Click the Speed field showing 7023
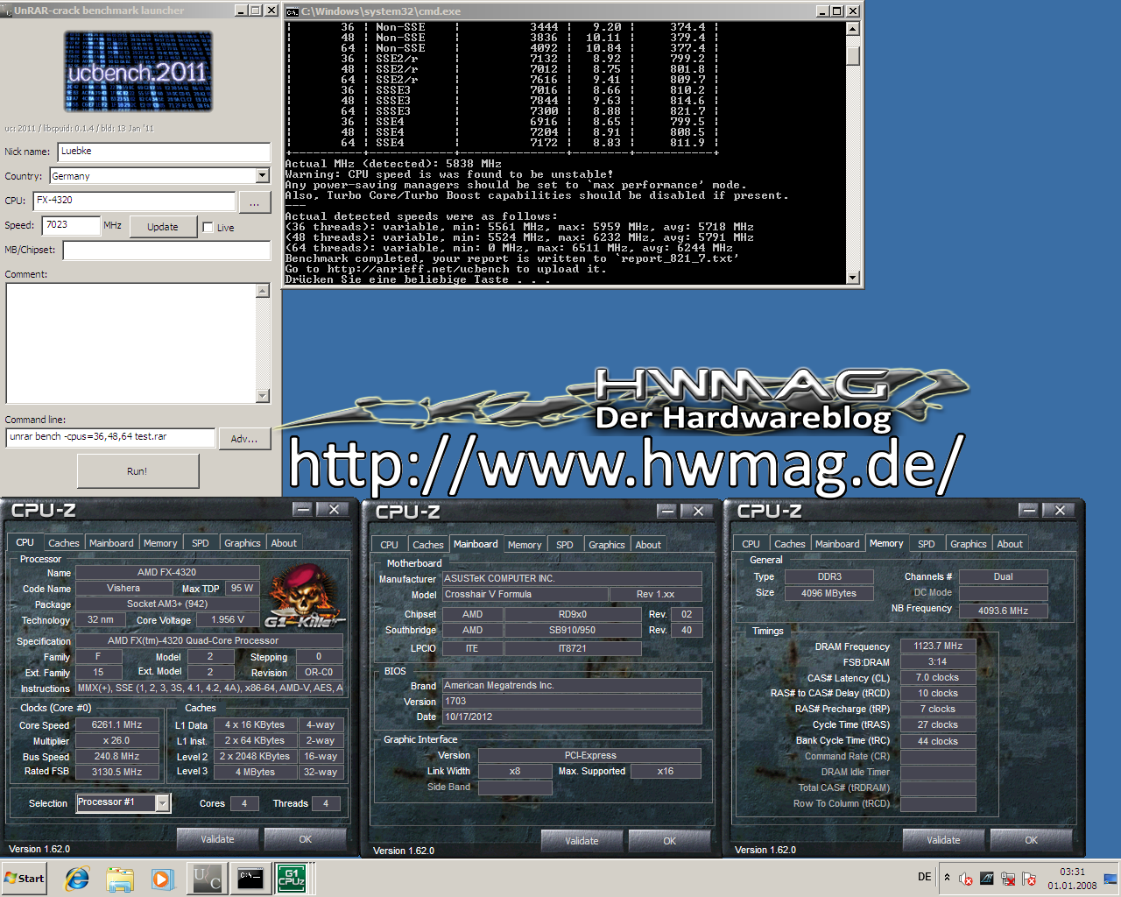Image resolution: width=1121 pixels, height=897 pixels. click(71, 225)
